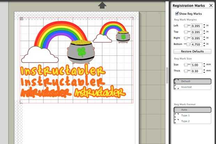Select the Default reg mark orientation

coord(192,81)
